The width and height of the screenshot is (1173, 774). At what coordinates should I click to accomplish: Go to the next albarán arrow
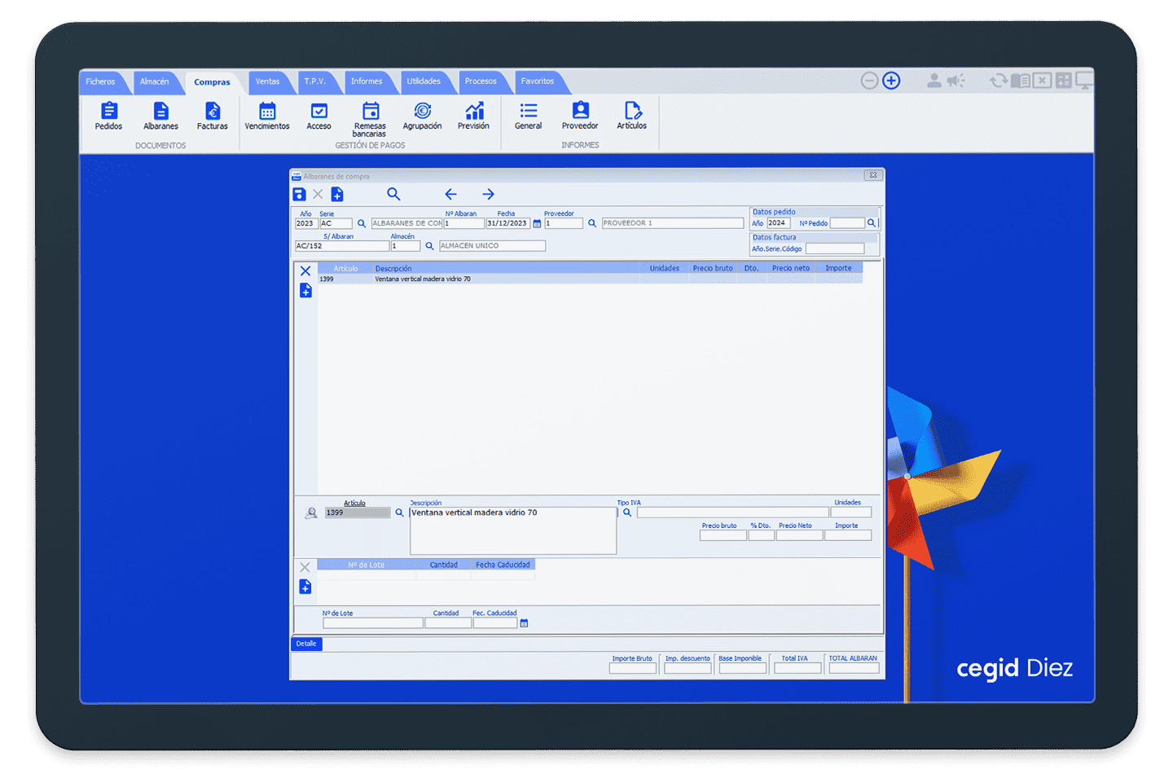488,194
